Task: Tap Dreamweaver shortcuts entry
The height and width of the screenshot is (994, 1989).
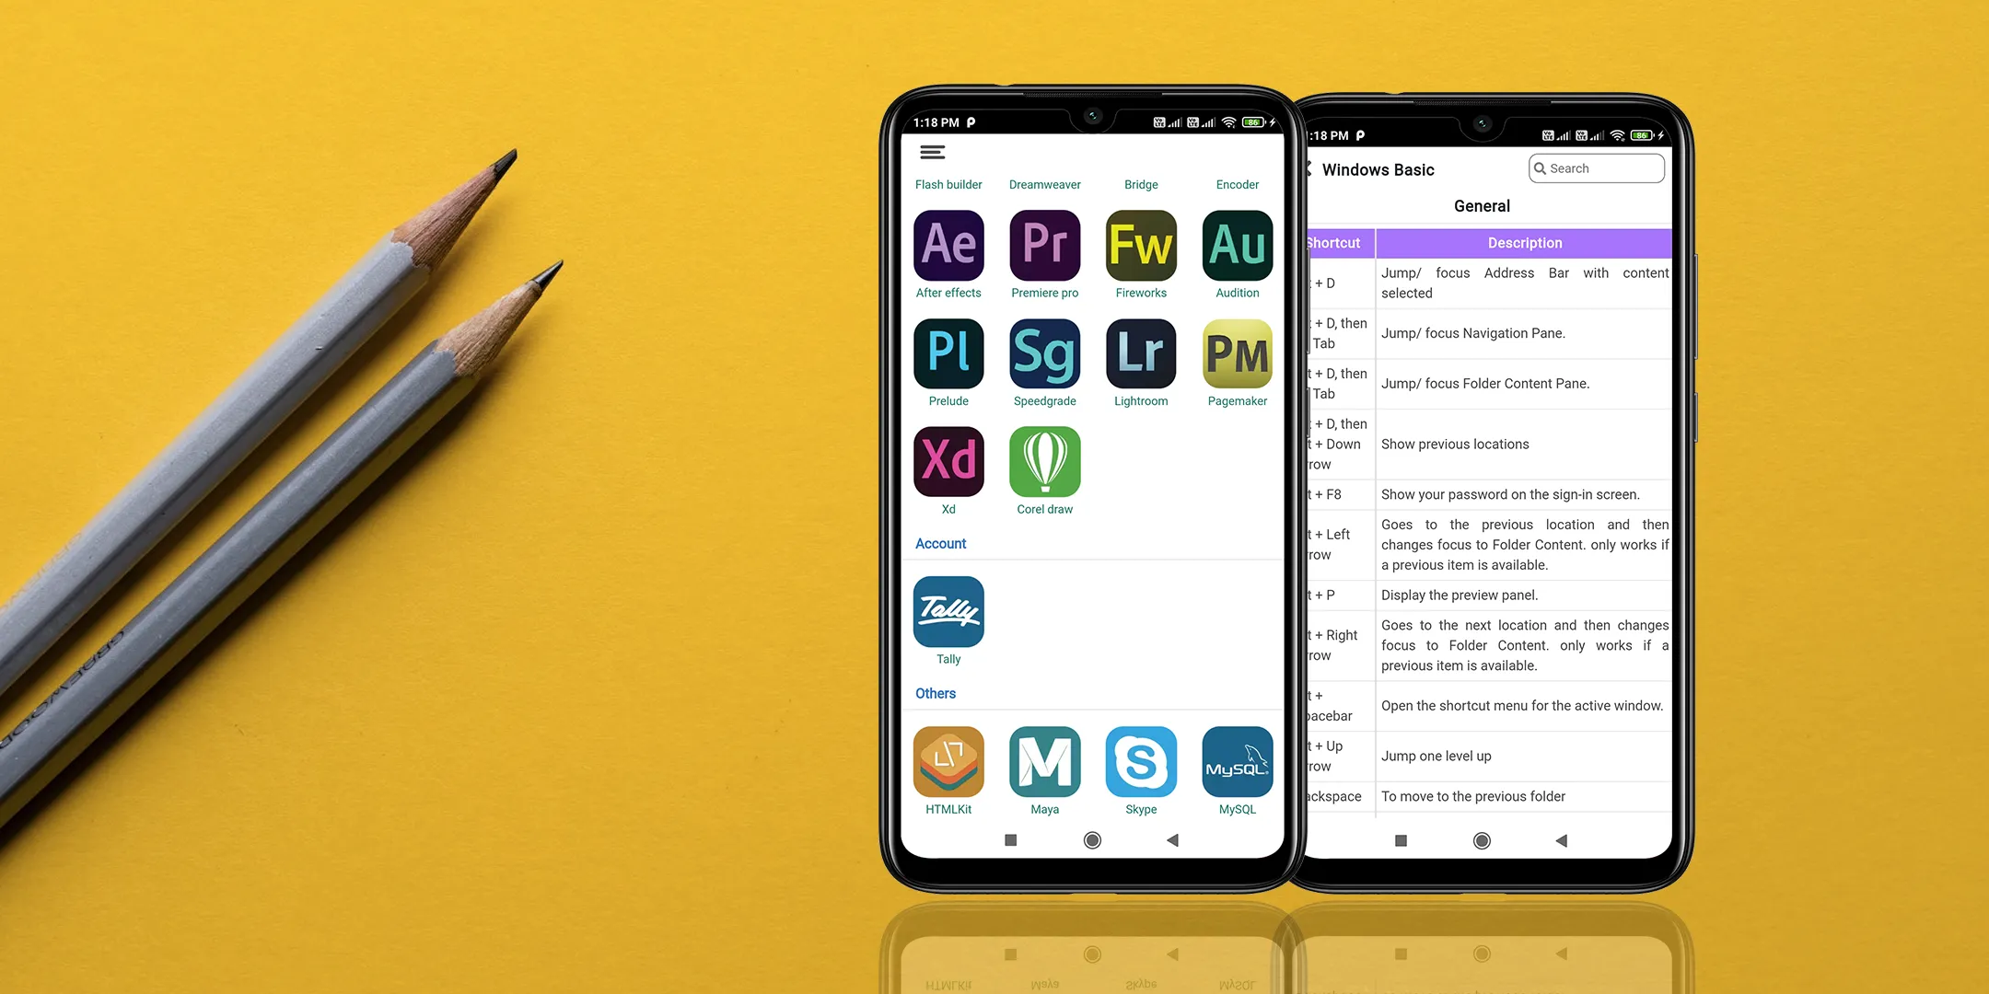Action: click(1042, 184)
